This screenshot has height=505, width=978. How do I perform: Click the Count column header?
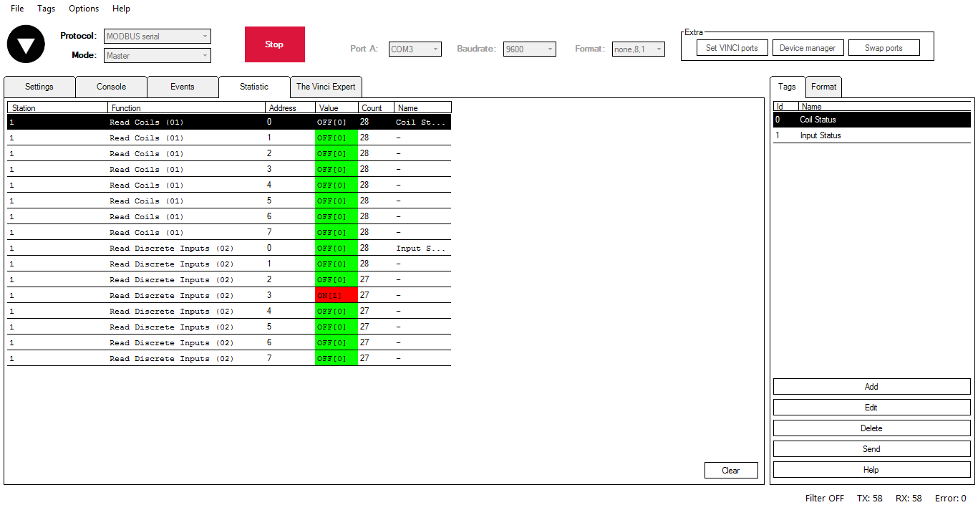[x=376, y=107]
